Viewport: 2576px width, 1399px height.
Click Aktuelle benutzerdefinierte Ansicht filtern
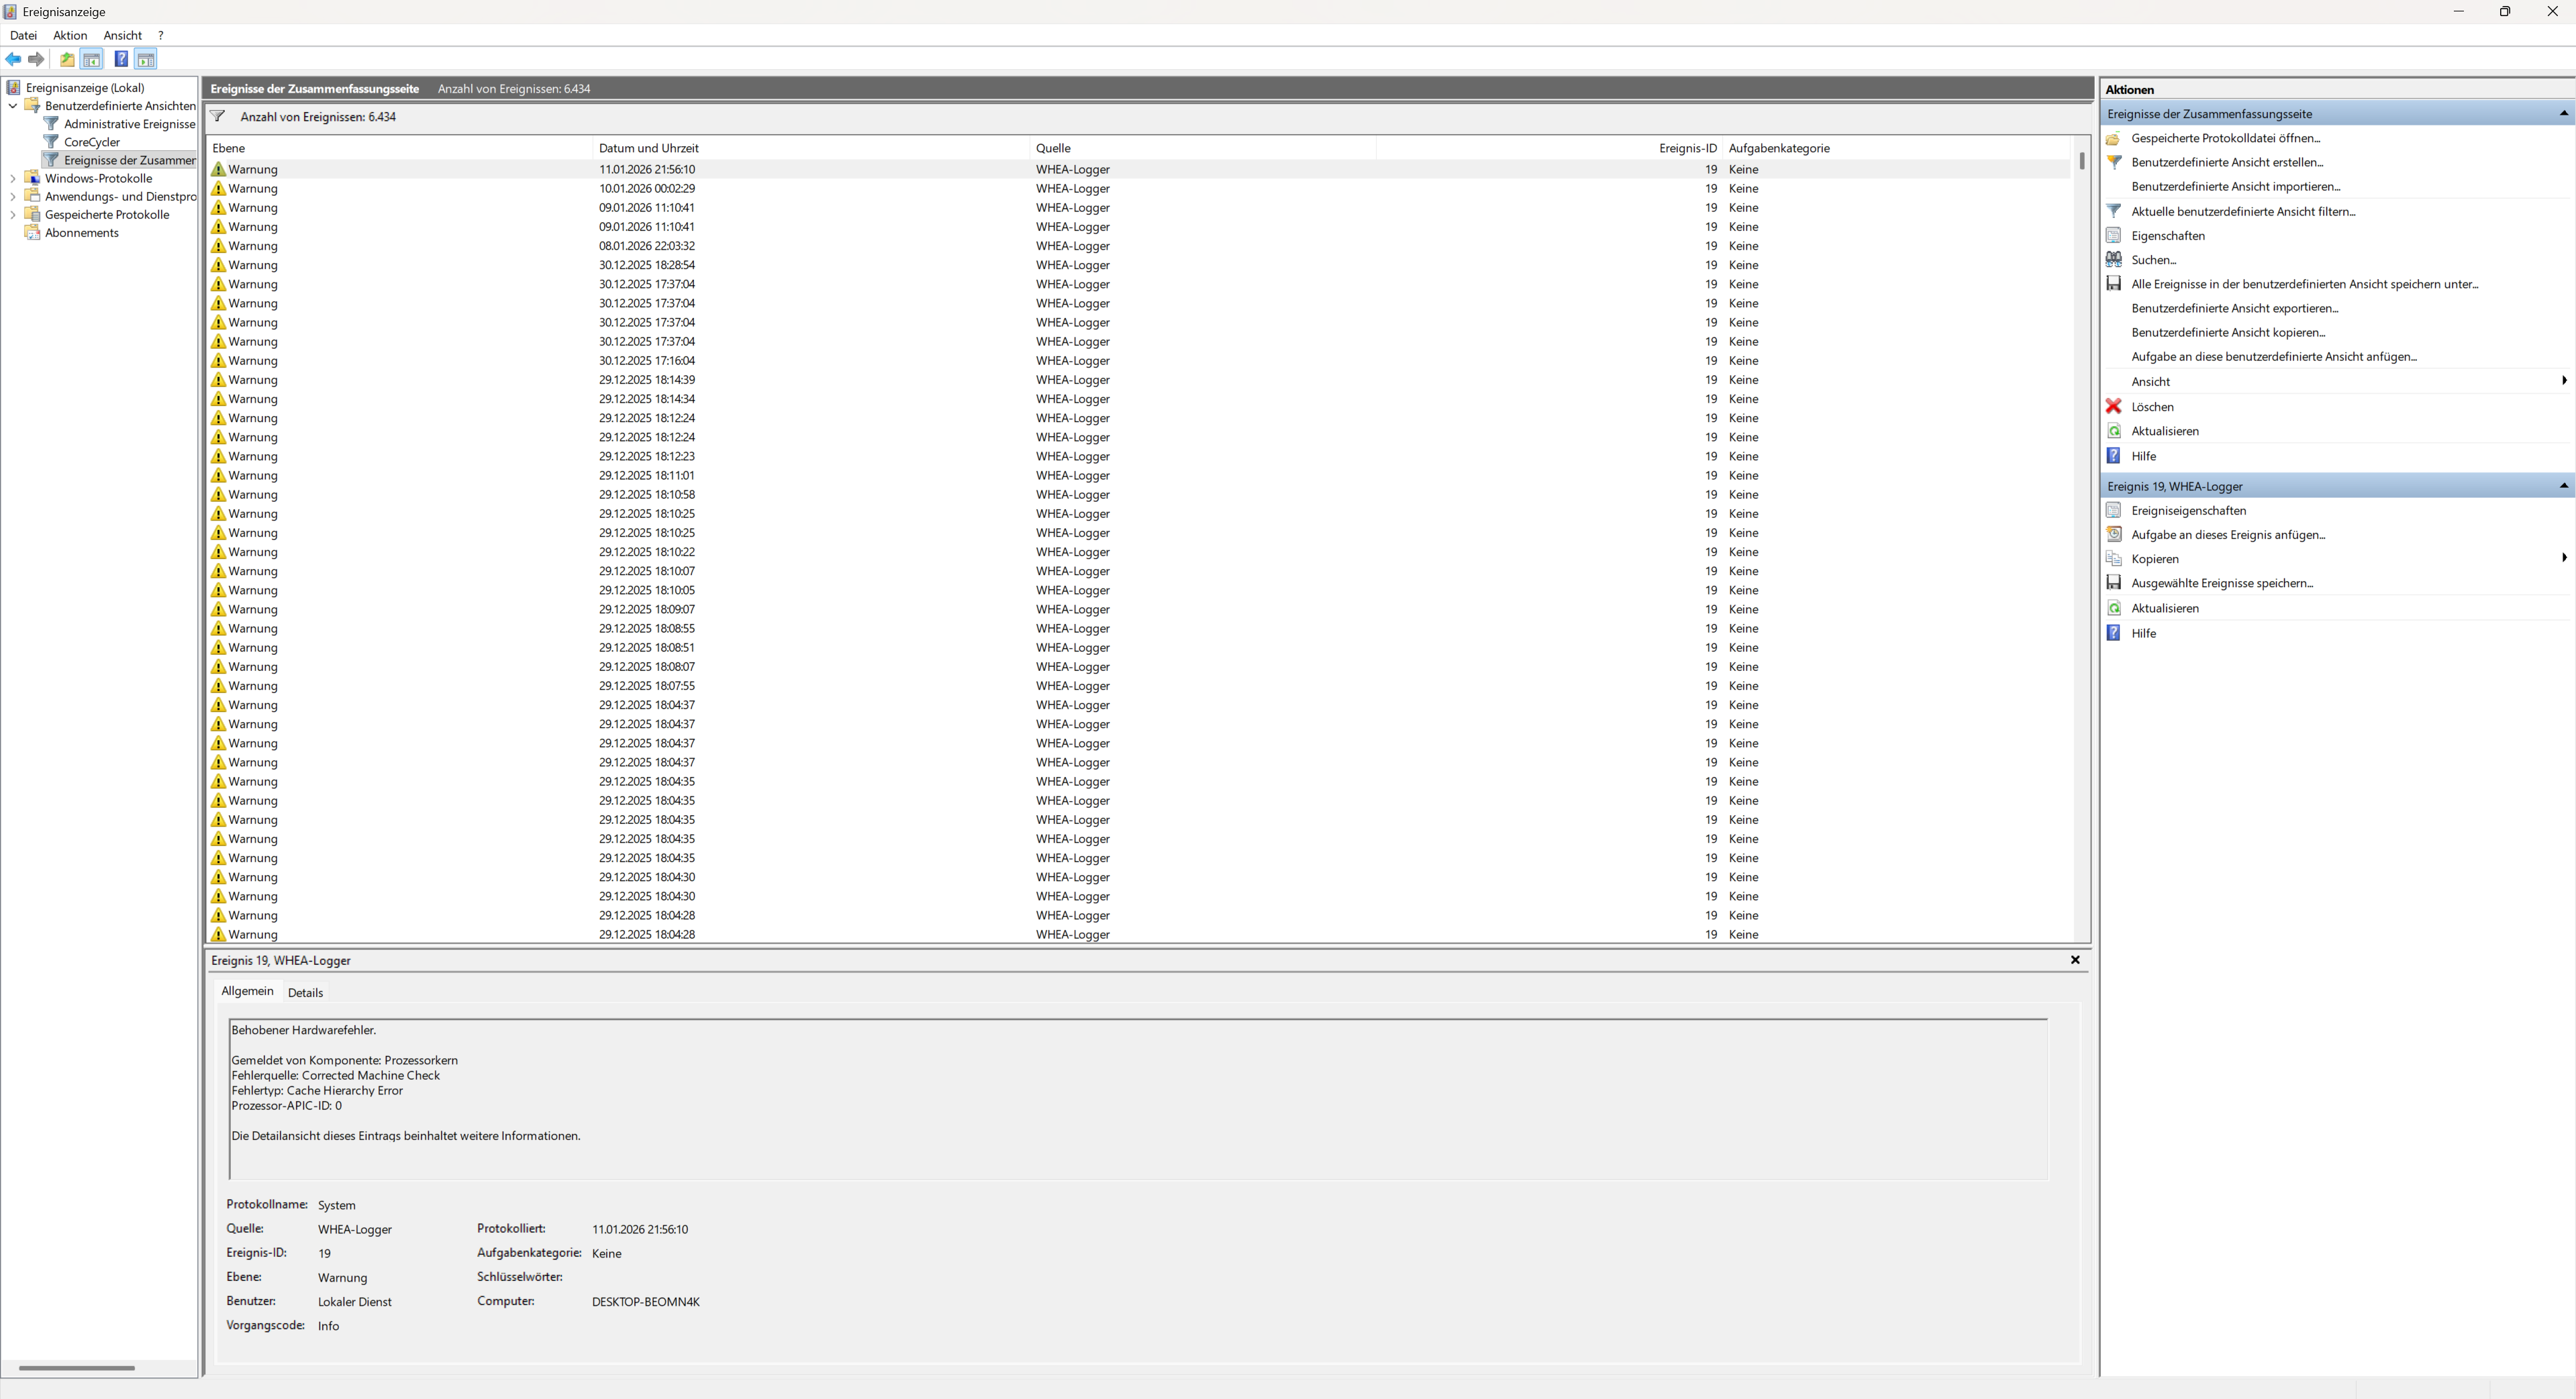[2243, 211]
